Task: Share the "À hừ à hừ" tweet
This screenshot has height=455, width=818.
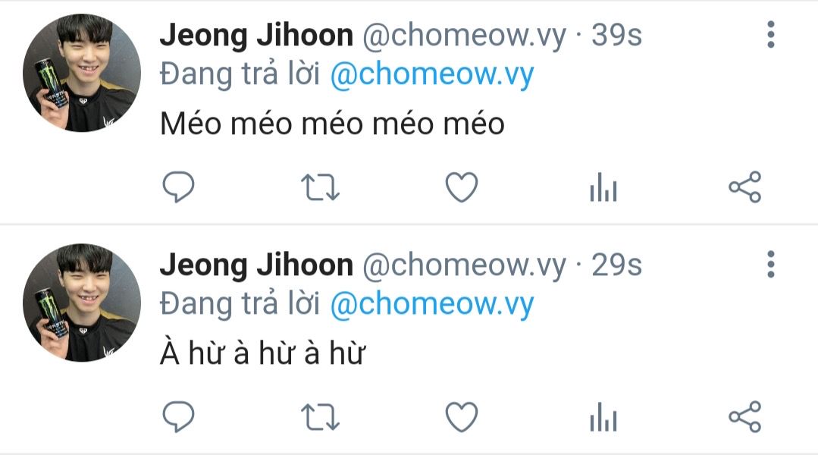Action: tap(745, 416)
